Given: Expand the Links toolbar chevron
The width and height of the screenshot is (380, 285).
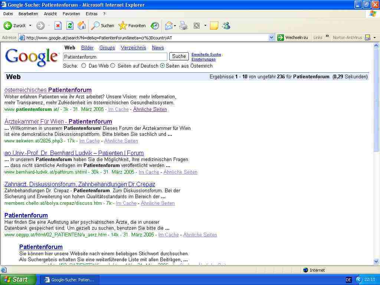Looking at the screenshot, I should 327,36.
